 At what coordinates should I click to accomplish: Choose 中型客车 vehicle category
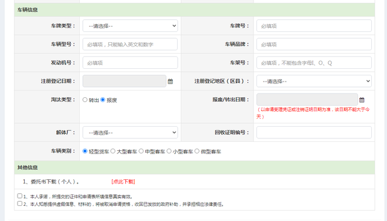click(141, 151)
